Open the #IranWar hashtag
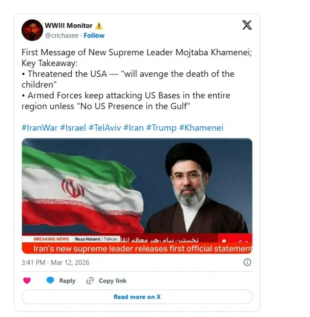This screenshot has height=317, width=310. (40, 128)
